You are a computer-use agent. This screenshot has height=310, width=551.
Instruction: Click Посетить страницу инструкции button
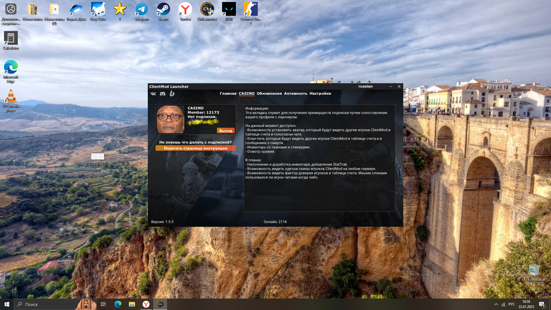[x=195, y=148]
